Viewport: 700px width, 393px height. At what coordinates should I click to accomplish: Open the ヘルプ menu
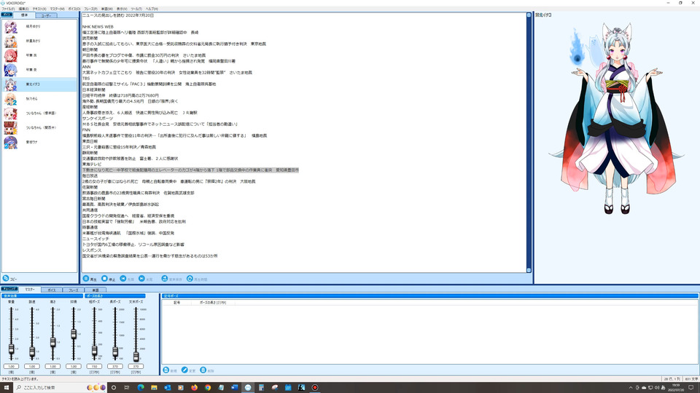pos(152,9)
